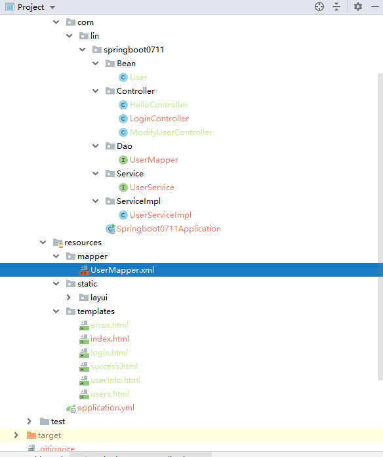Select application.yml file name
This screenshot has height=457, width=383.
click(106, 408)
